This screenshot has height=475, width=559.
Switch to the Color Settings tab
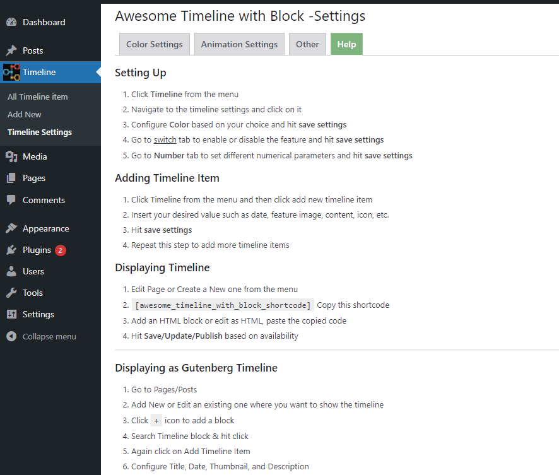coord(155,44)
